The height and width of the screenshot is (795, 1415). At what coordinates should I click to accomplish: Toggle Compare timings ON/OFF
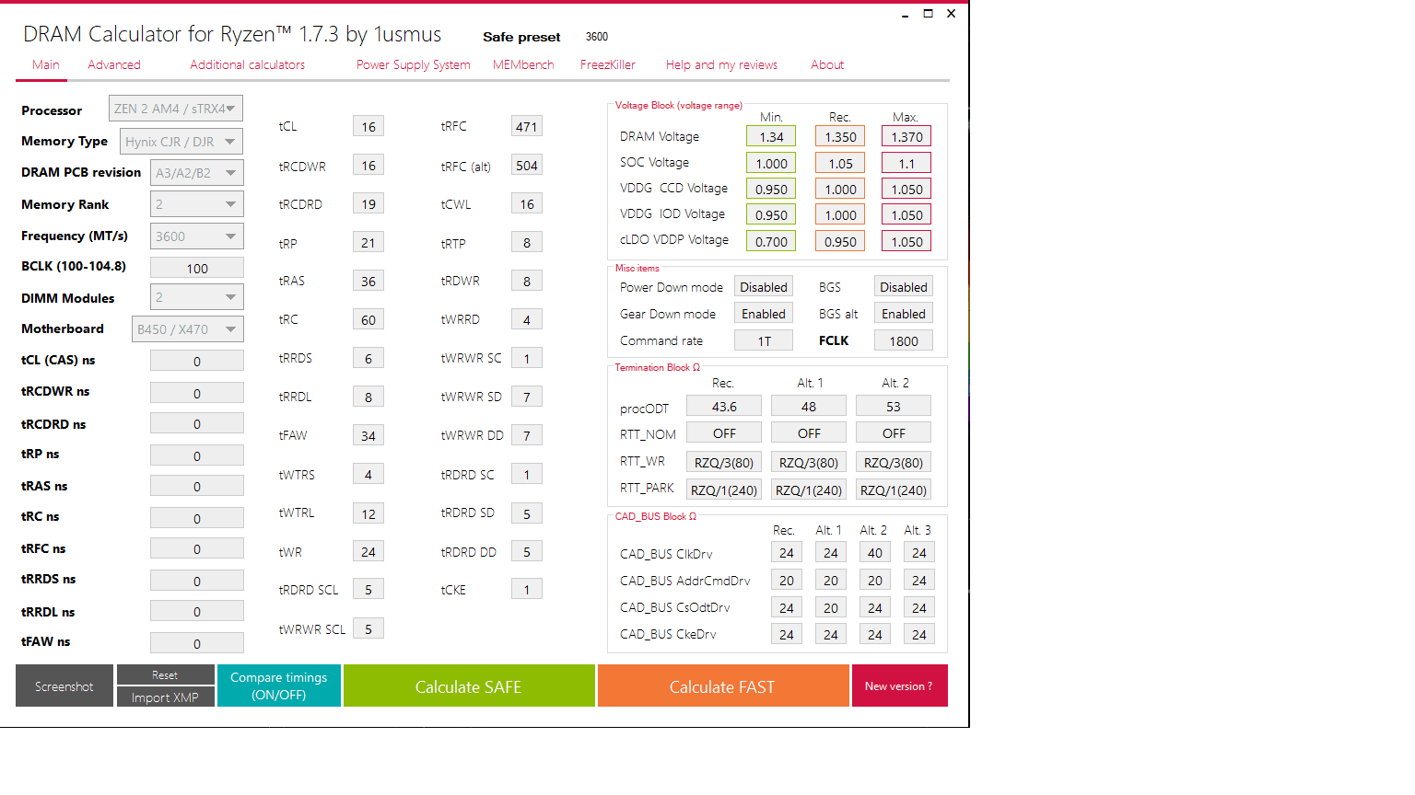tap(279, 686)
